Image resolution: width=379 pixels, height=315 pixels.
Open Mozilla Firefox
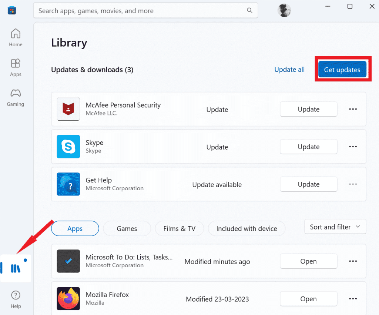309,299
